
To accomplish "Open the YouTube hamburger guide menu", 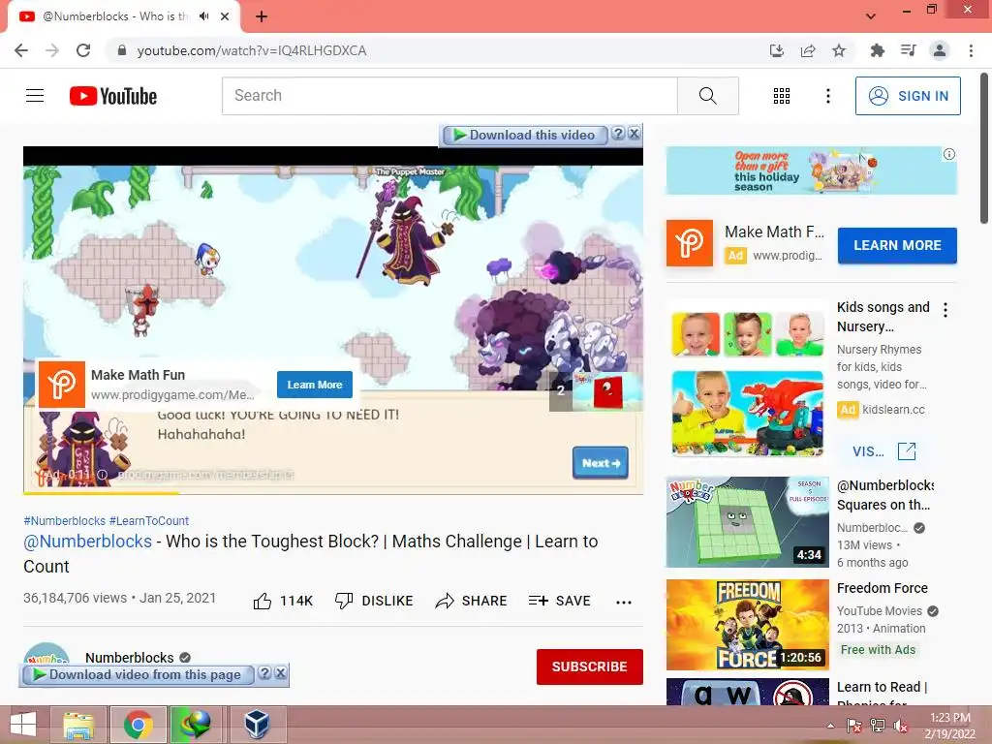I will [35, 96].
